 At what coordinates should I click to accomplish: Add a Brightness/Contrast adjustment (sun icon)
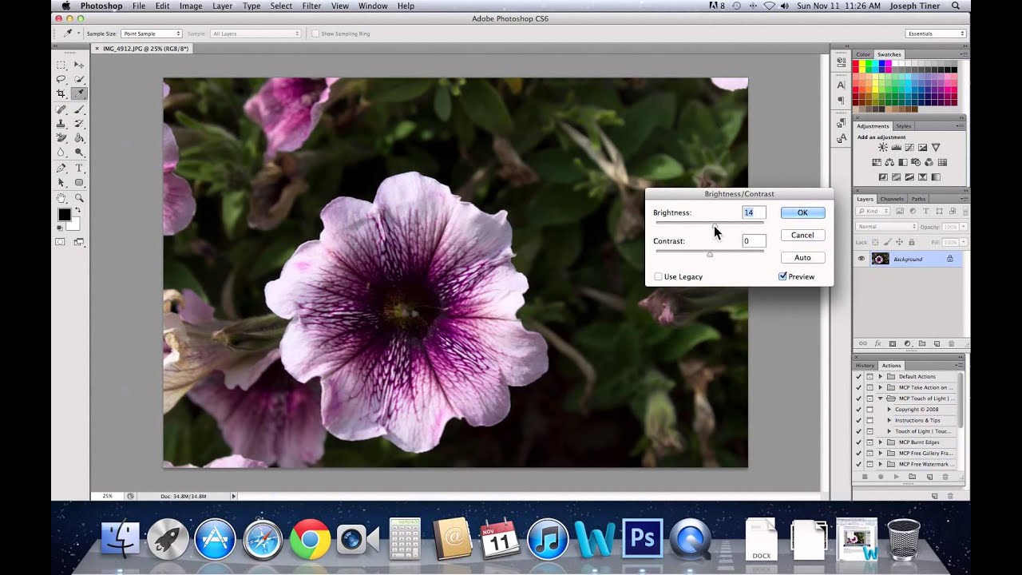883,148
